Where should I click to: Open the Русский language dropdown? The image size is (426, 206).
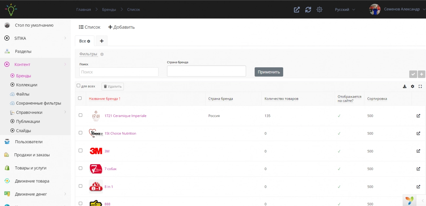click(x=345, y=9)
